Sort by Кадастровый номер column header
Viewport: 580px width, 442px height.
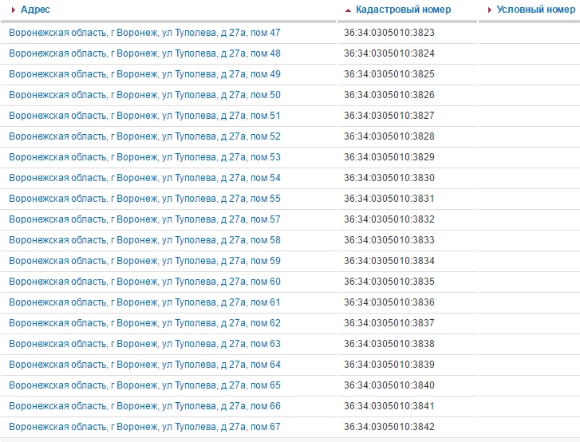[x=403, y=10]
